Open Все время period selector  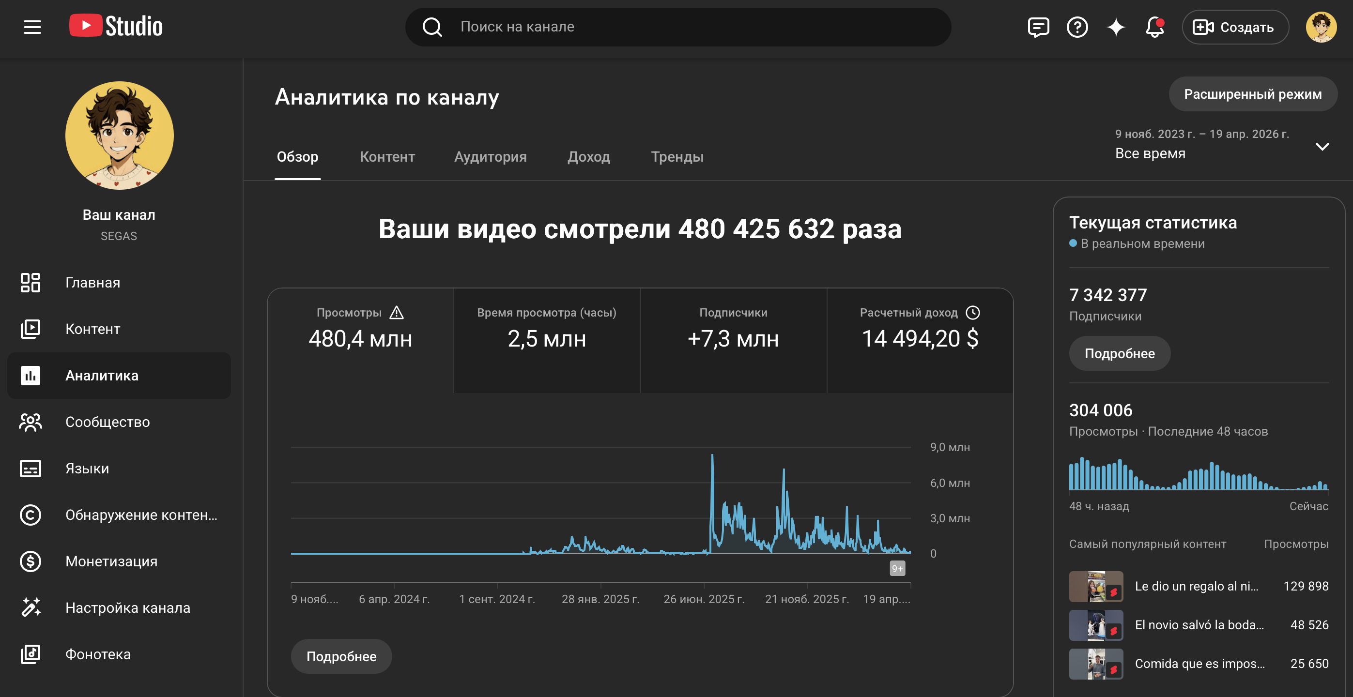(1150, 153)
